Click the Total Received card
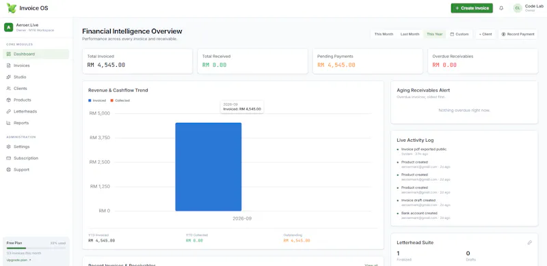This screenshot has height=266, width=547. click(x=252, y=61)
